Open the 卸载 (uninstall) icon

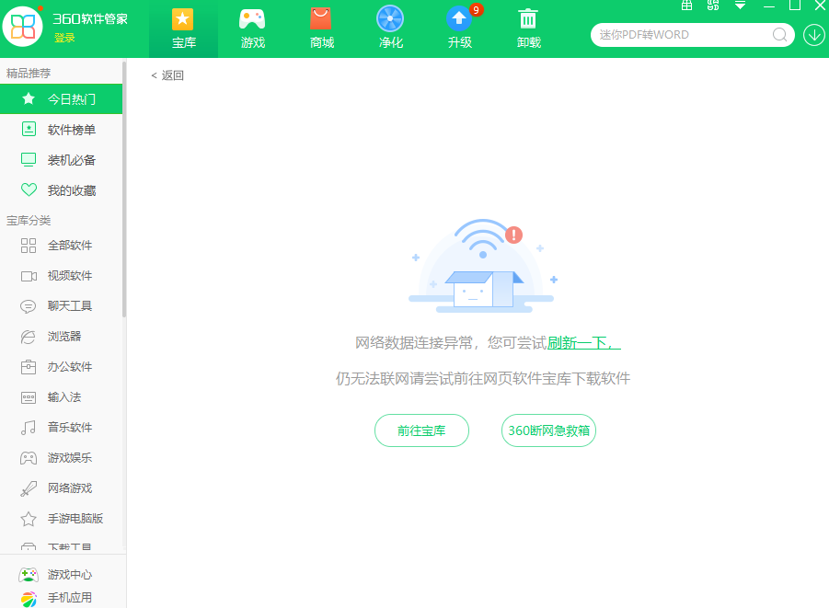(528, 28)
